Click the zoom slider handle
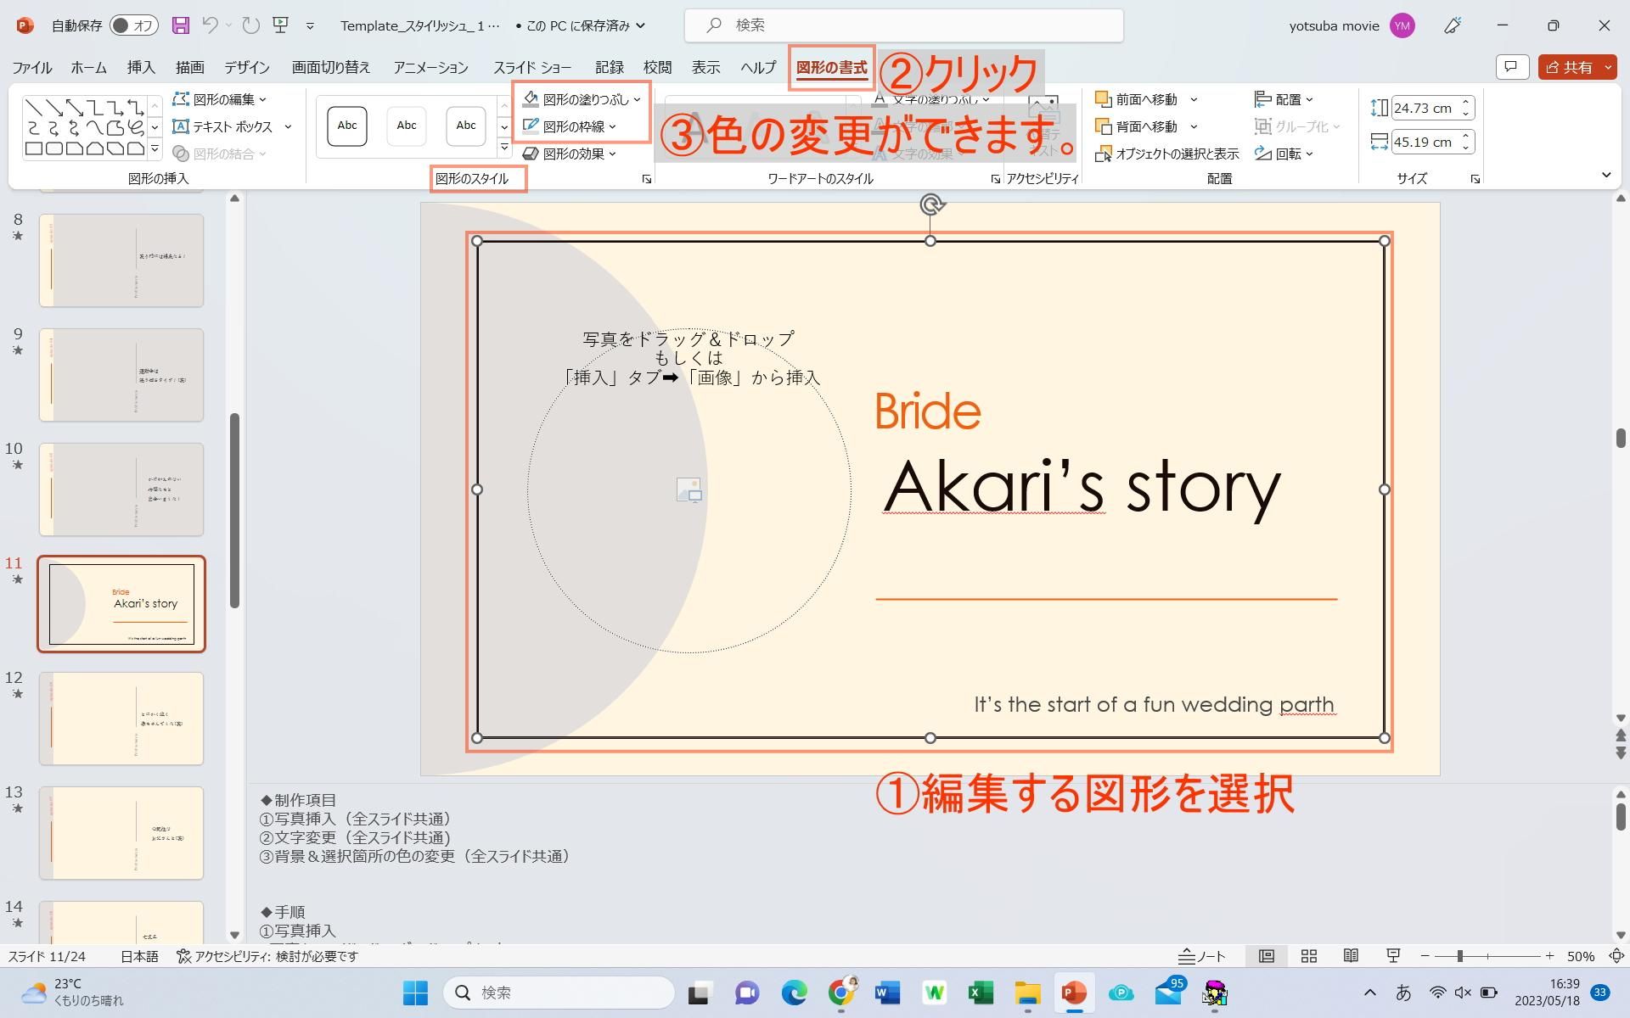The image size is (1630, 1018). pos(1459,956)
